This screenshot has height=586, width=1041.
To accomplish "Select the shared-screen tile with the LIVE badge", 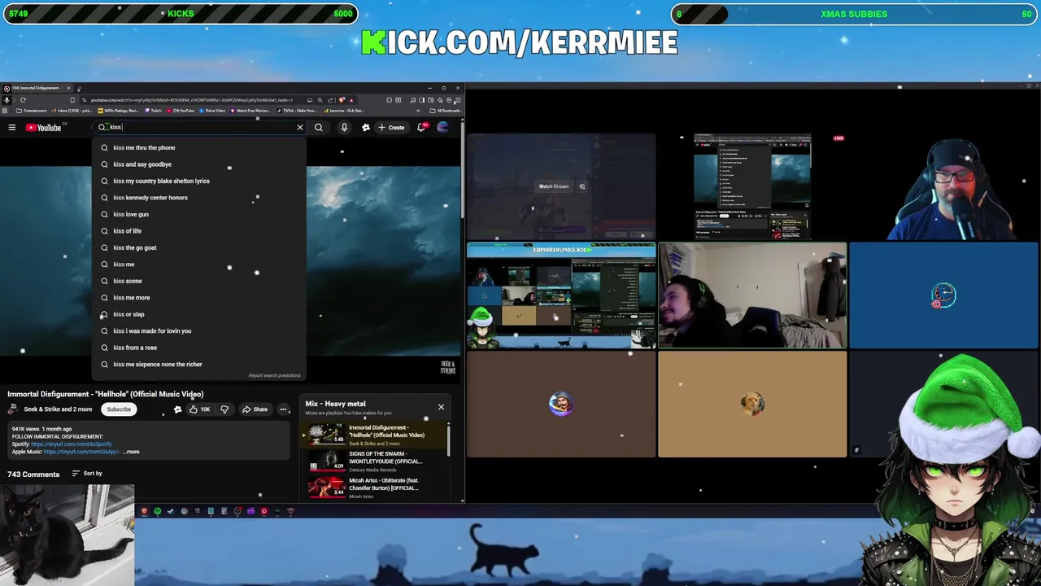I will click(752, 187).
